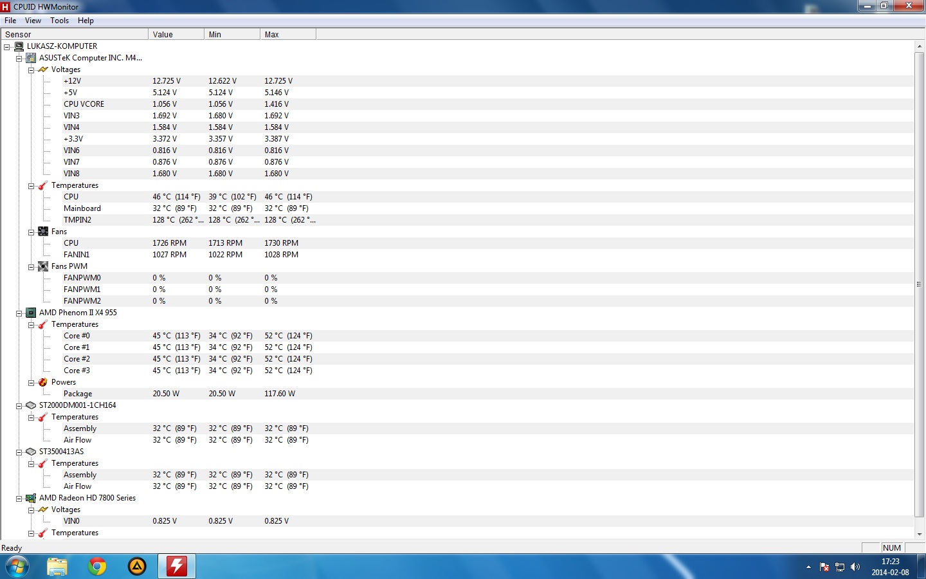The image size is (926, 579).
Task: Select the TMPIN2 temperature row
Action: 457,220
